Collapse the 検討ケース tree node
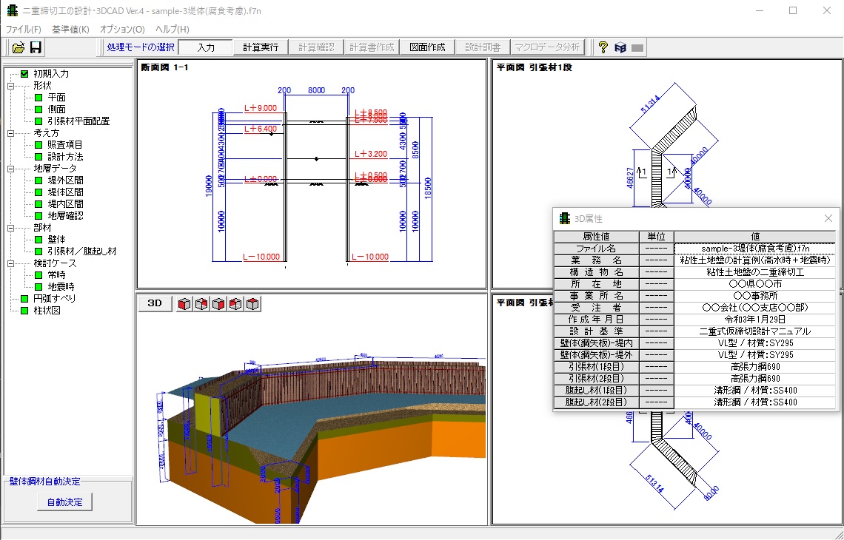 pyautogui.click(x=10, y=263)
